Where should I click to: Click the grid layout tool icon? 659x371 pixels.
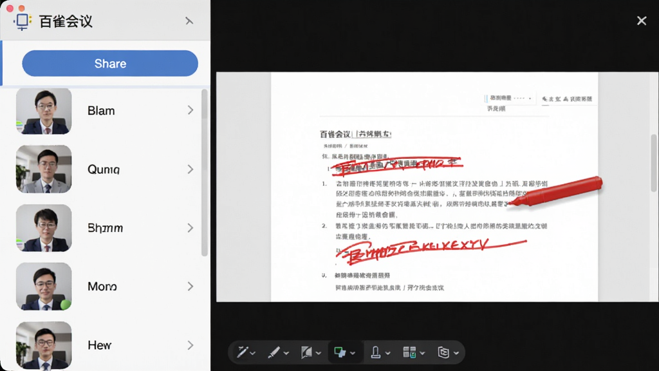tap(409, 352)
